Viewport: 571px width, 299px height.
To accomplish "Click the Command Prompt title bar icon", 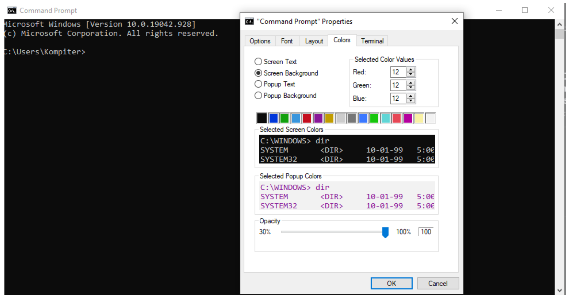I will tap(12, 11).
